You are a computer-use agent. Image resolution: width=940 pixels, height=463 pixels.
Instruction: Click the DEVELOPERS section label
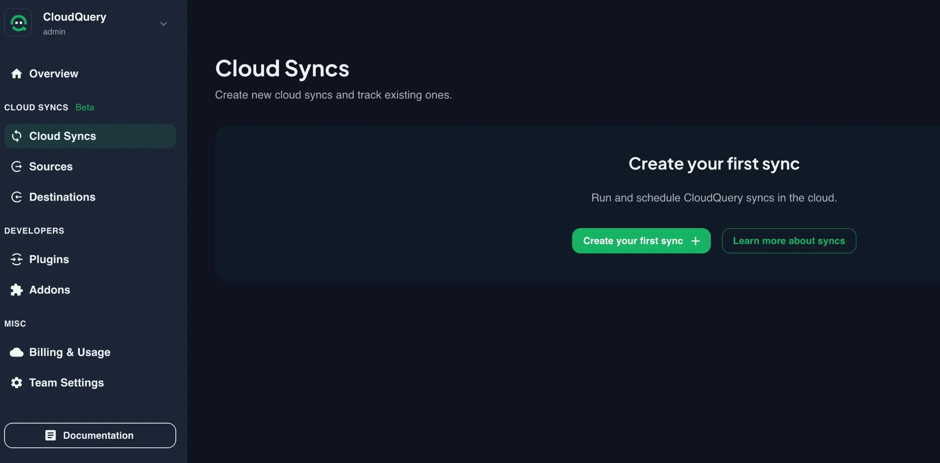point(34,231)
